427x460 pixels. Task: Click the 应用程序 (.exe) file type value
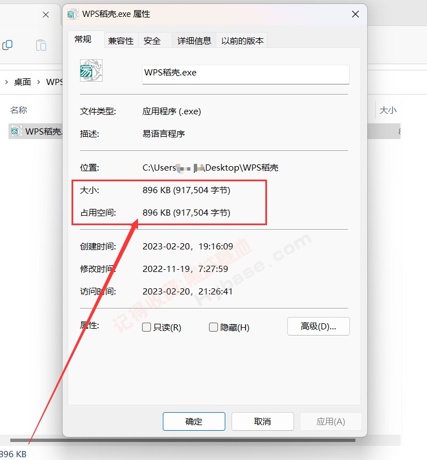point(172,111)
